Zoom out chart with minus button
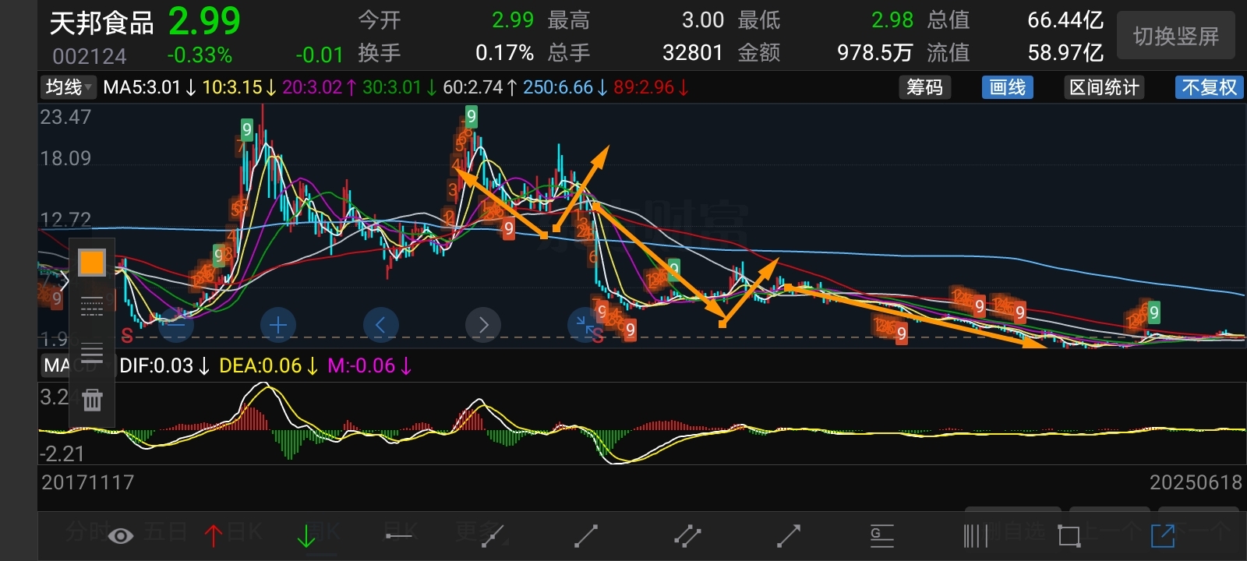Image resolution: width=1247 pixels, height=561 pixels. click(176, 325)
